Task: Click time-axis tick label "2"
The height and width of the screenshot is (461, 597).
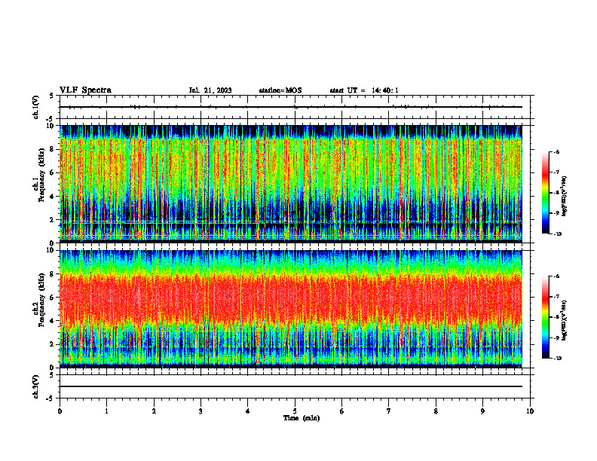Action: 154,411
